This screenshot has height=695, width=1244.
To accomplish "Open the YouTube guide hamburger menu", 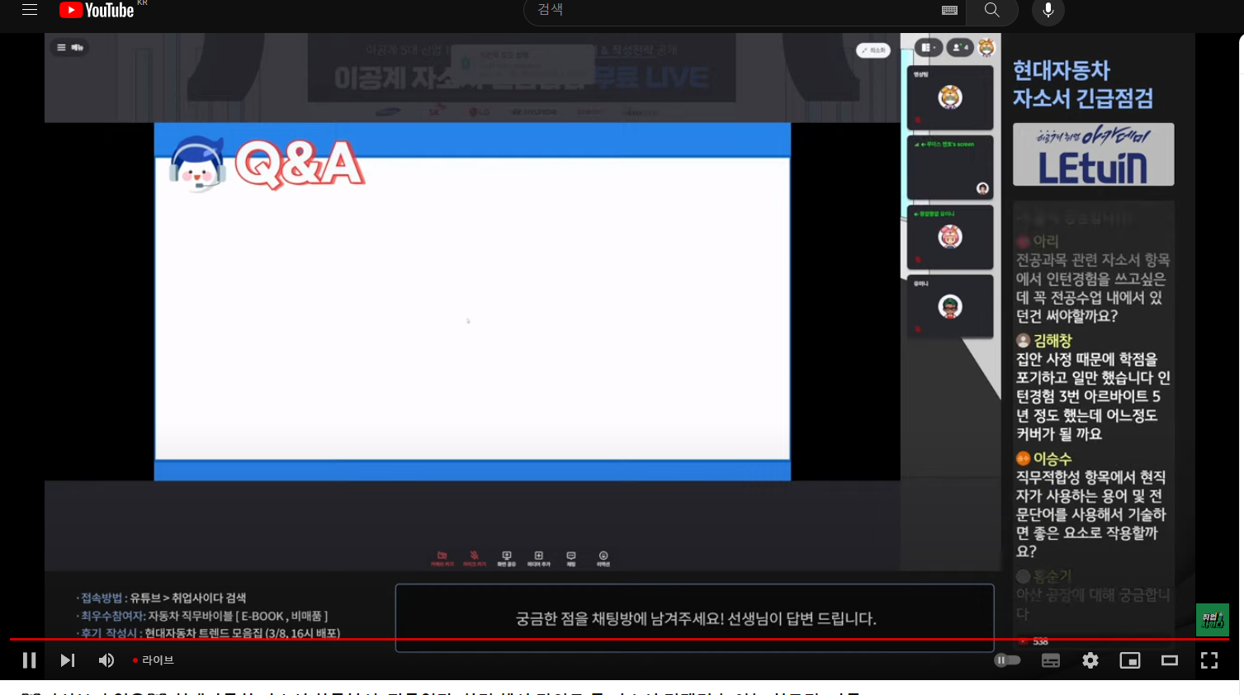I will point(30,10).
